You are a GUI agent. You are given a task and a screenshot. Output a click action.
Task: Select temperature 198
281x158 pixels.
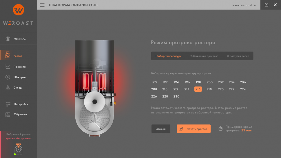pos(198,82)
